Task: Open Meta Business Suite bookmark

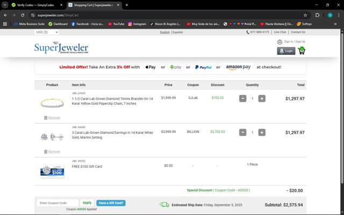Action: tap(29, 24)
